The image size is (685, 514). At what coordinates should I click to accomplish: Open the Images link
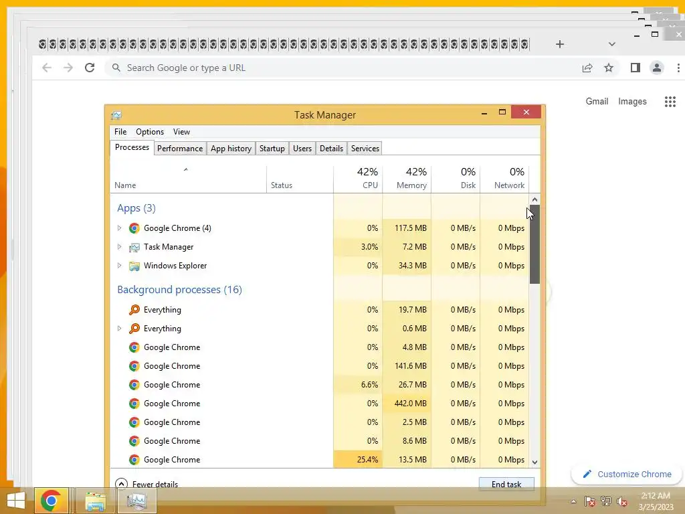coord(632,102)
